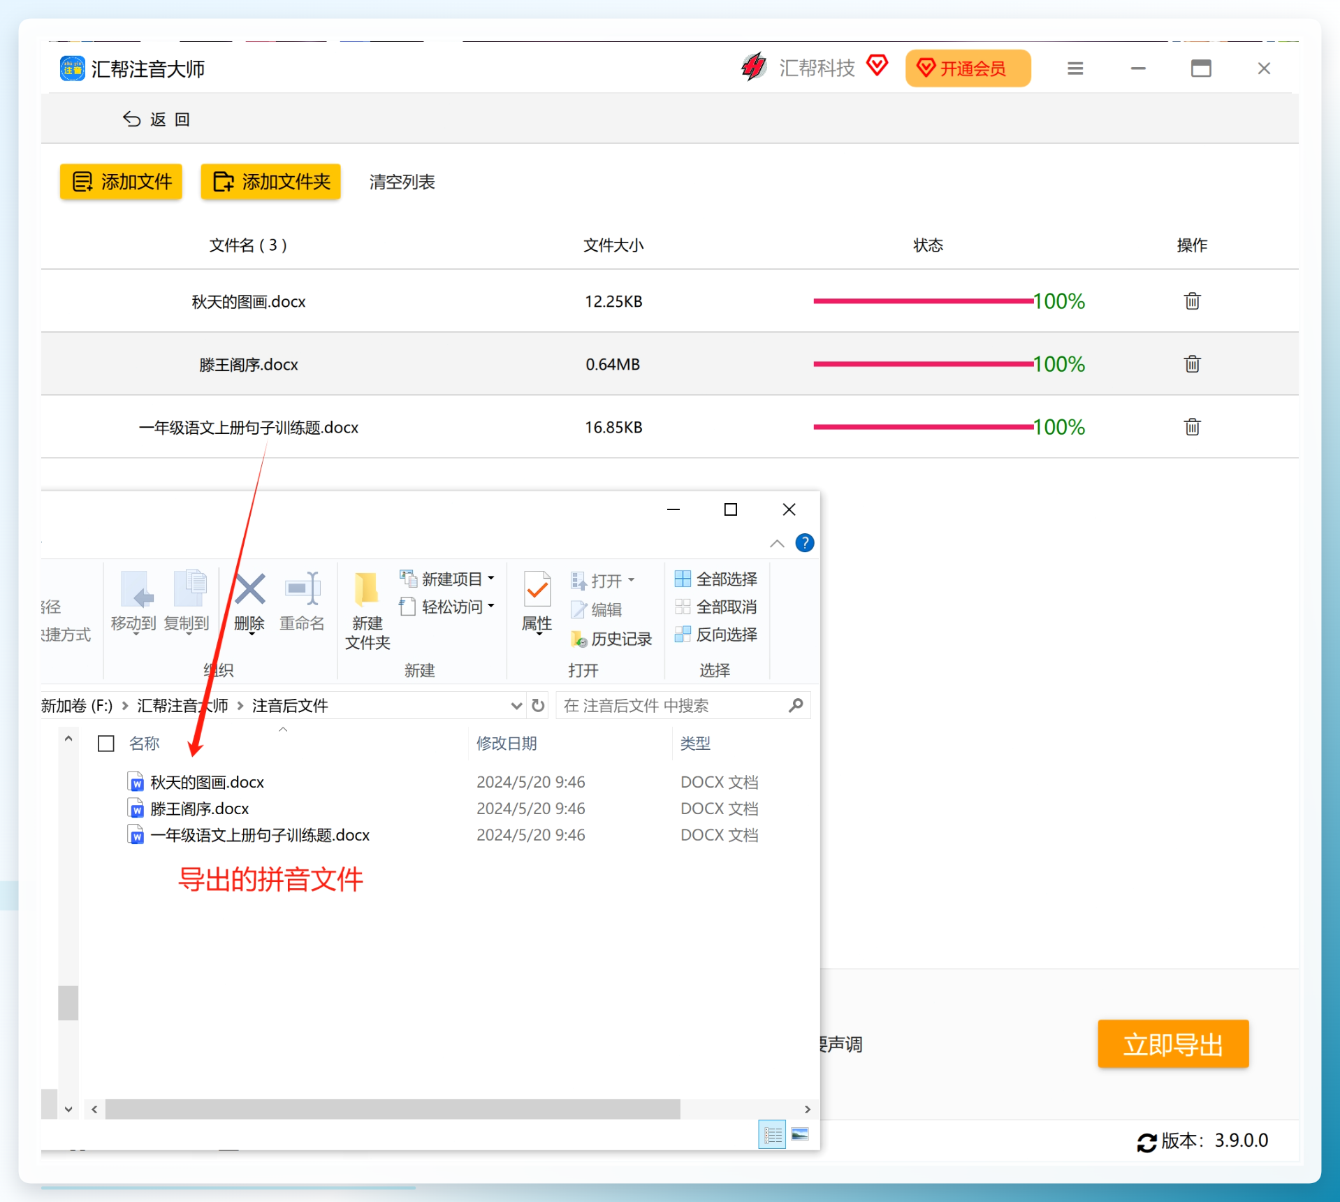Open 属性 checkmark icon in ribbon
This screenshot has height=1202, width=1340.
pos(537,589)
